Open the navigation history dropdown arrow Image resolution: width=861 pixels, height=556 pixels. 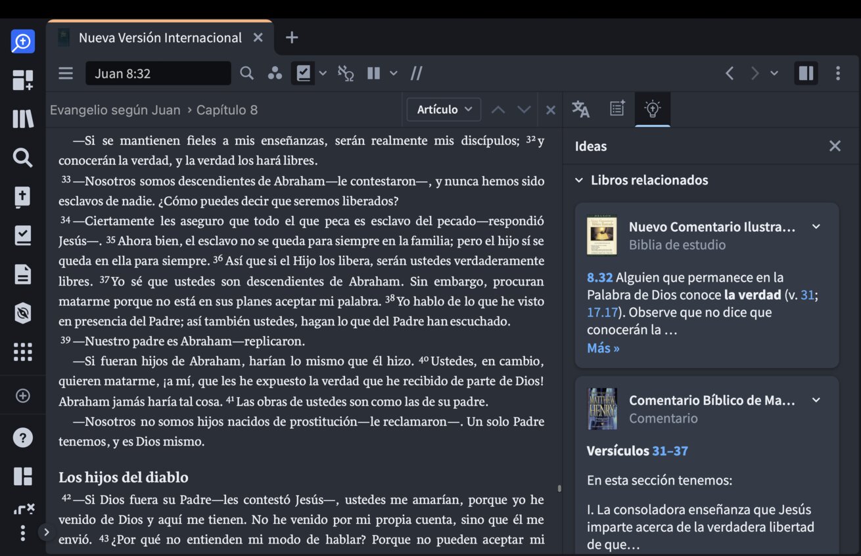coord(774,73)
